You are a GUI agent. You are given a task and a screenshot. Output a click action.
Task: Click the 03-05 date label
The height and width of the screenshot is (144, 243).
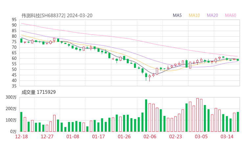point(201,136)
